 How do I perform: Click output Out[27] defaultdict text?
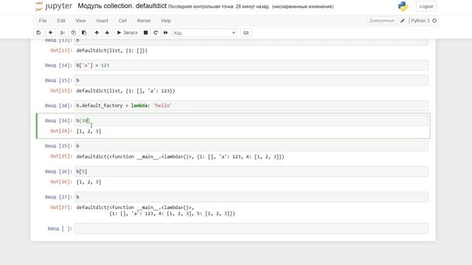(x=156, y=211)
